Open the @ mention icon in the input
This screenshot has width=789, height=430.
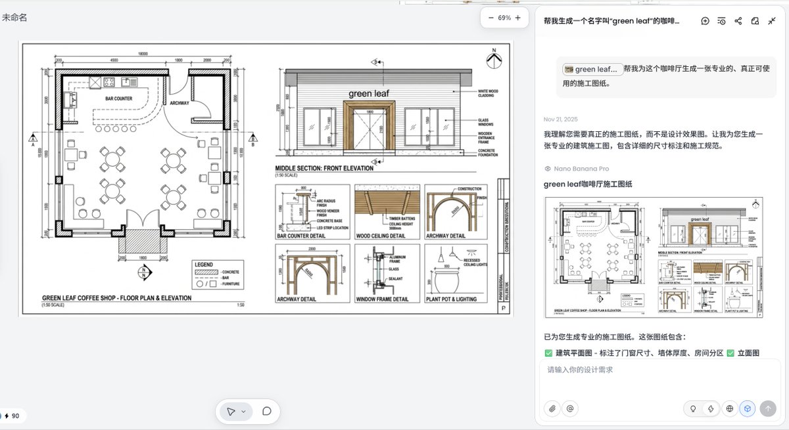pos(569,408)
